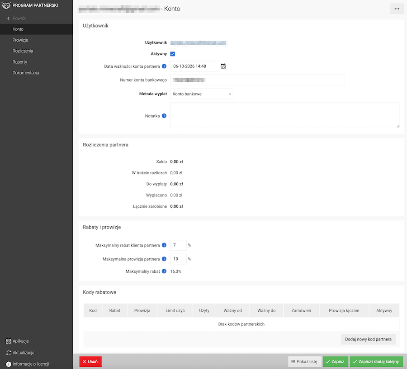
Task: Click Zapisz i dodaj kolejny button
Action: coord(376,361)
